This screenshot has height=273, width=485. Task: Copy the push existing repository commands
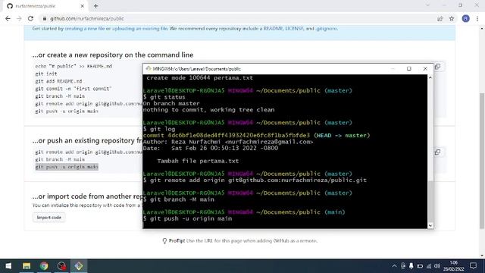437,152
